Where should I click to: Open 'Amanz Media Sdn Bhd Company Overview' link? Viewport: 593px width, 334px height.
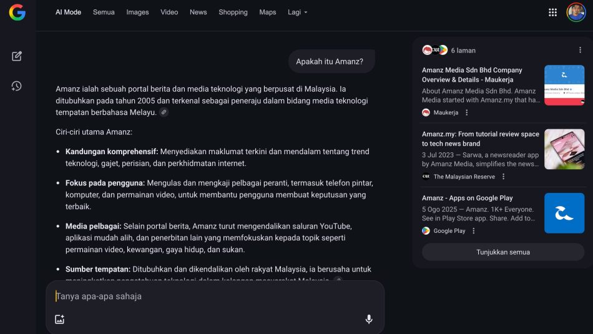(x=472, y=75)
